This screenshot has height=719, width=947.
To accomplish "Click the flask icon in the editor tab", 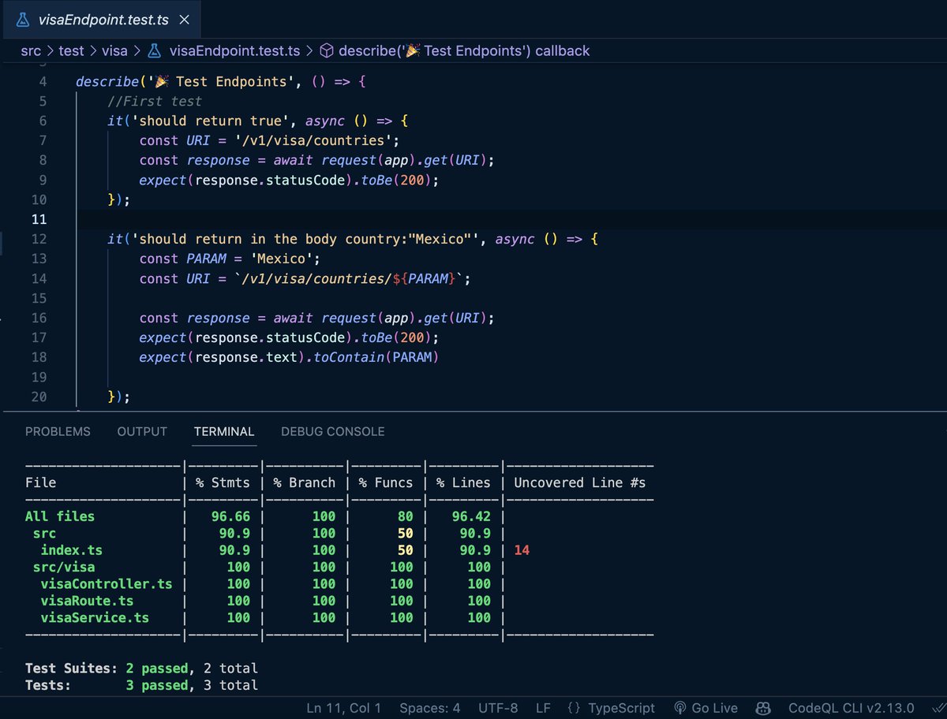I will pos(22,18).
